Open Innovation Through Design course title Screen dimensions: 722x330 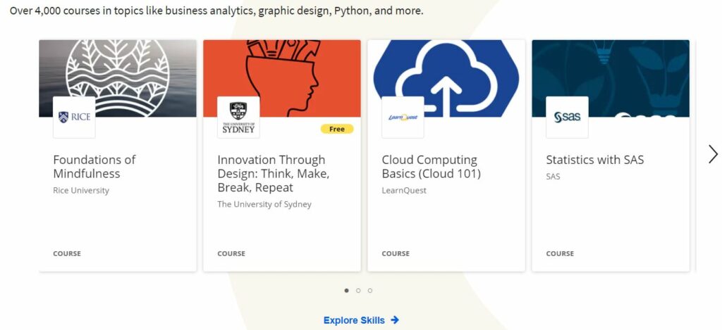(x=274, y=174)
